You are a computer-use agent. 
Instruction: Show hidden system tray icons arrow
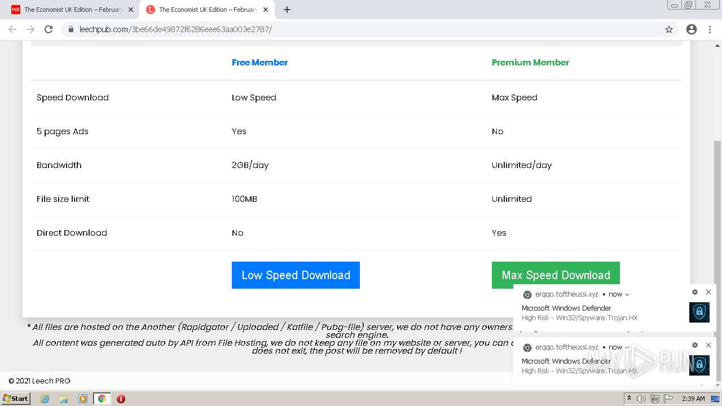click(x=628, y=399)
